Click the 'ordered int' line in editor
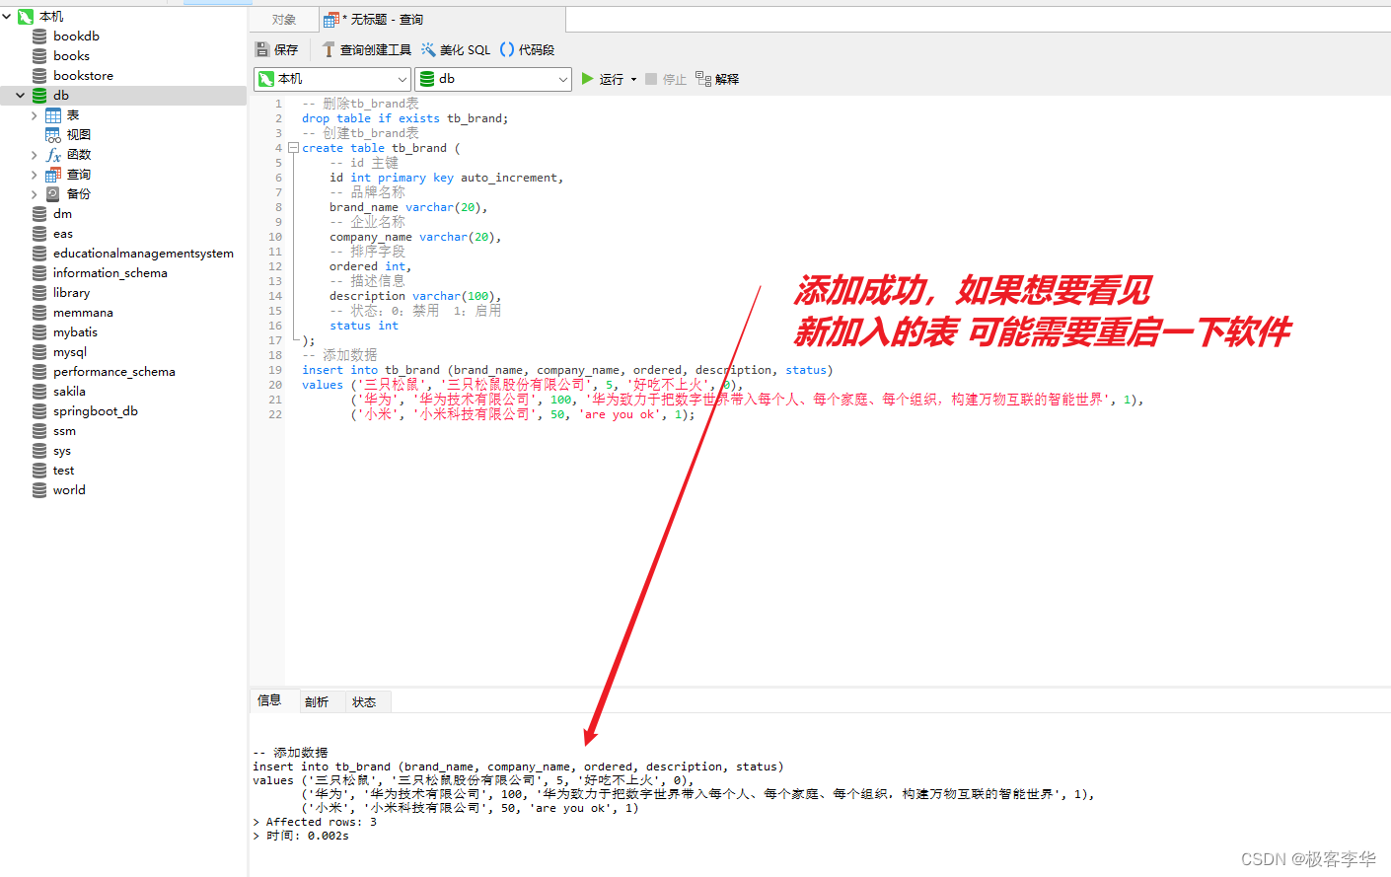Viewport: 1391px width, 877px height. [x=370, y=266]
